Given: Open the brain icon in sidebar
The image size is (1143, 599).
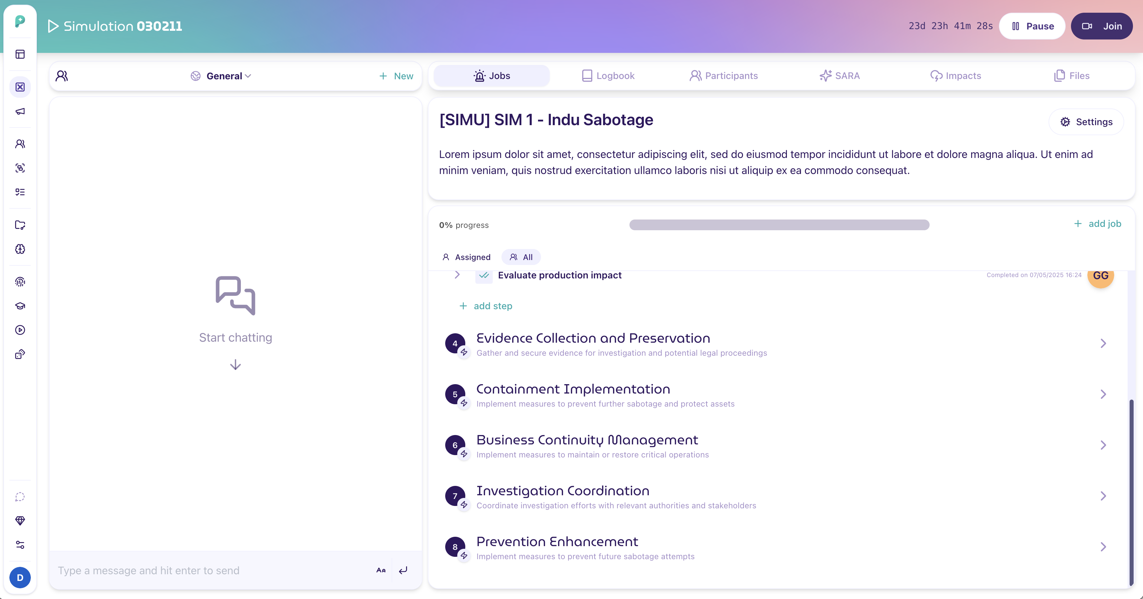Looking at the screenshot, I should pyautogui.click(x=20, y=249).
